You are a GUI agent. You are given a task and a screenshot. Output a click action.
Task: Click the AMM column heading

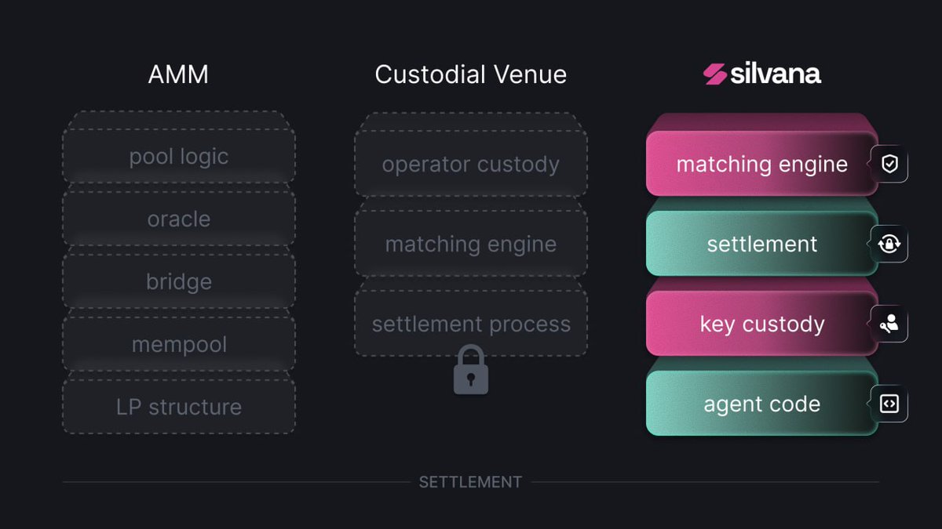point(179,74)
